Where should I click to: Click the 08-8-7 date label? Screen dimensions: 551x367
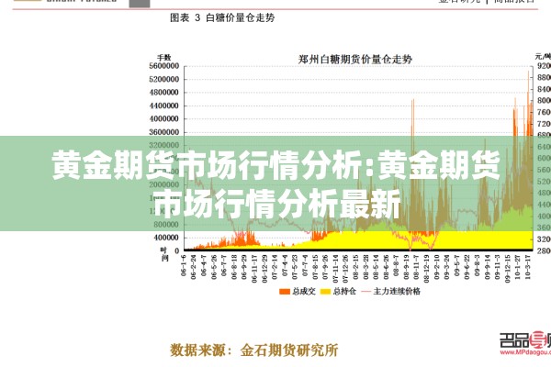[x=397, y=265]
